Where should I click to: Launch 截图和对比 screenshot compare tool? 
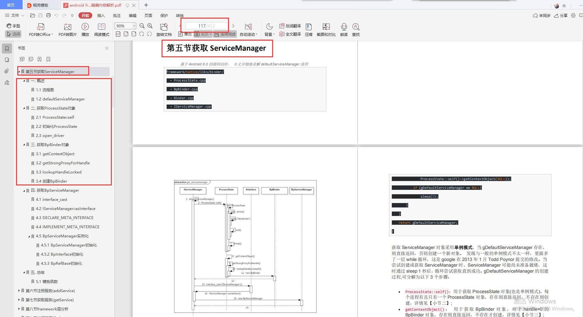coord(326,29)
